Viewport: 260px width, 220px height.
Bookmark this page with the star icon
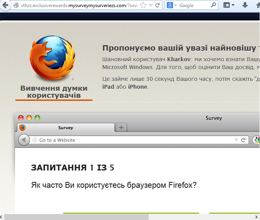pos(143,5)
